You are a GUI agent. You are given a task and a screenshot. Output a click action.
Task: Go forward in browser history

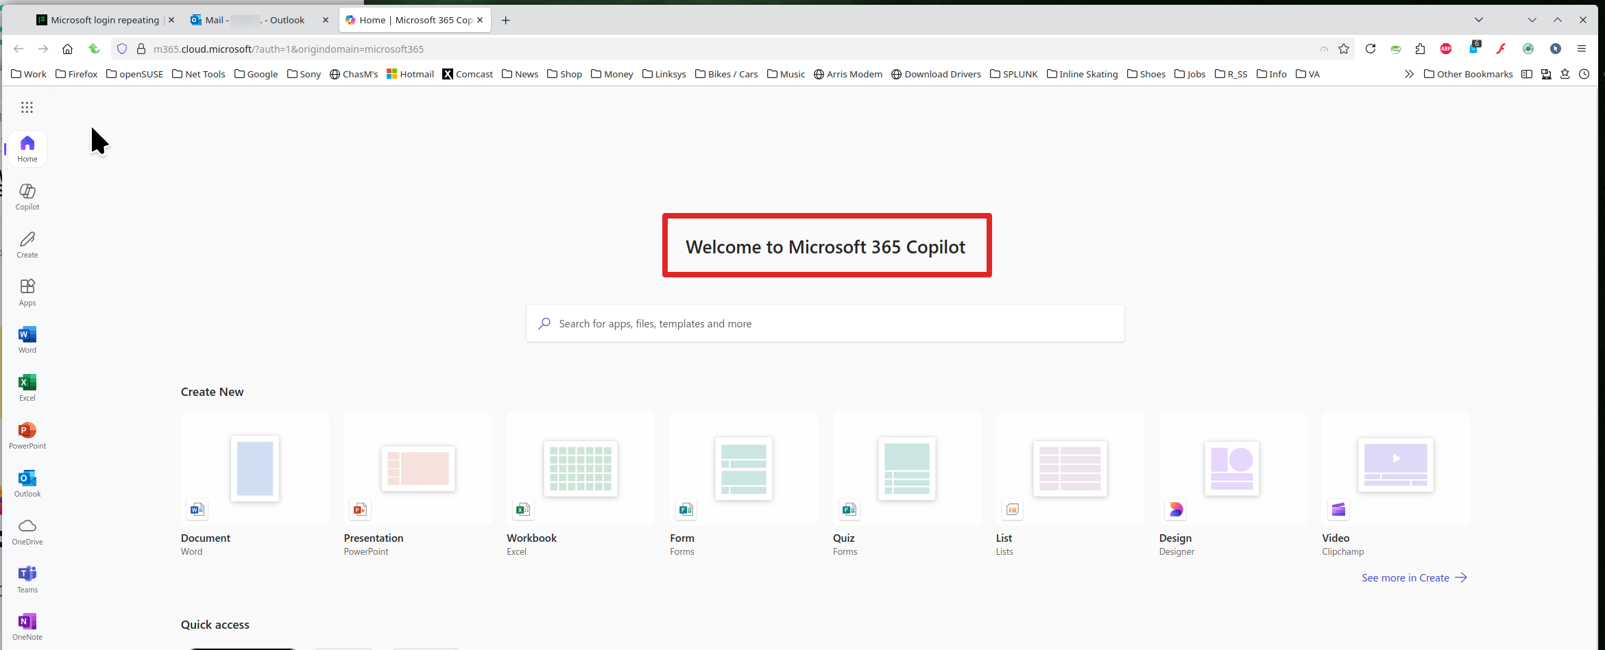43,49
